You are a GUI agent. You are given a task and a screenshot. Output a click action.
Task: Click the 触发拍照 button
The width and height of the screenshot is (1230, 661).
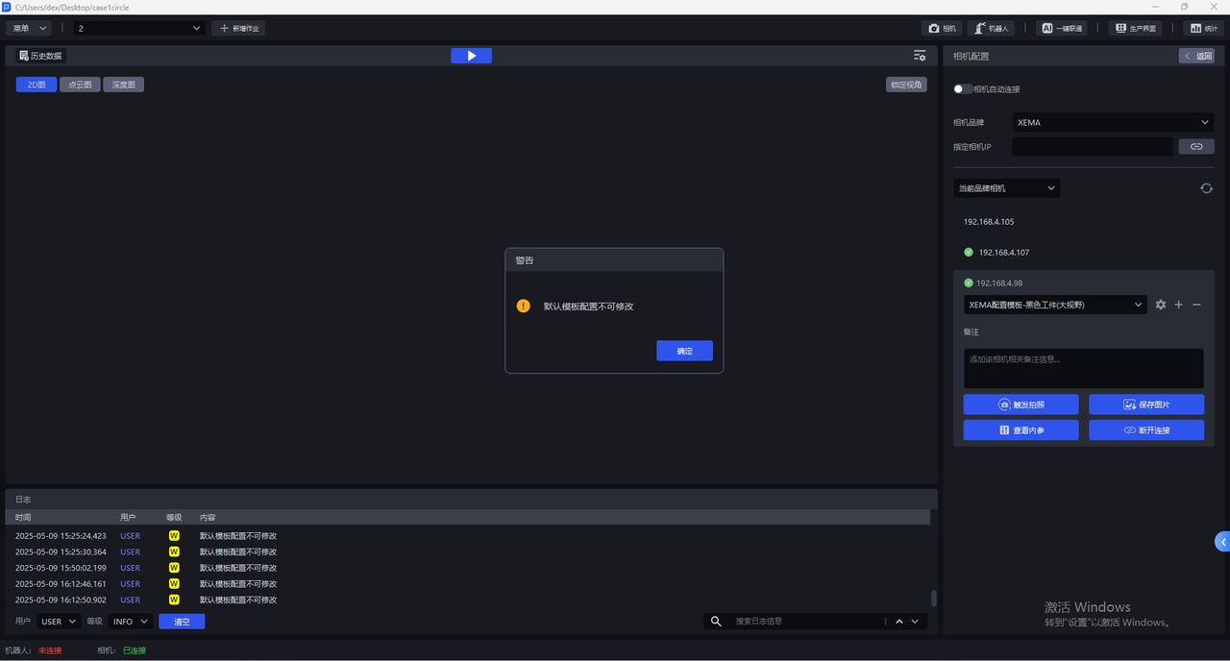pyautogui.click(x=1021, y=404)
